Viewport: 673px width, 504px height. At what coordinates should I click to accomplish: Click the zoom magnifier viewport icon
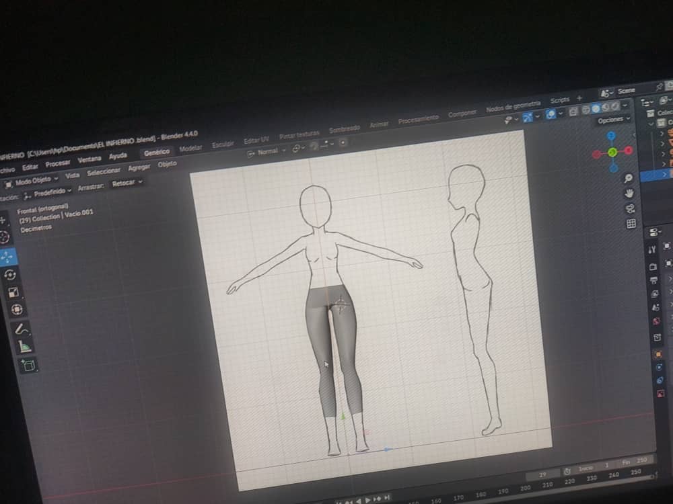click(629, 179)
